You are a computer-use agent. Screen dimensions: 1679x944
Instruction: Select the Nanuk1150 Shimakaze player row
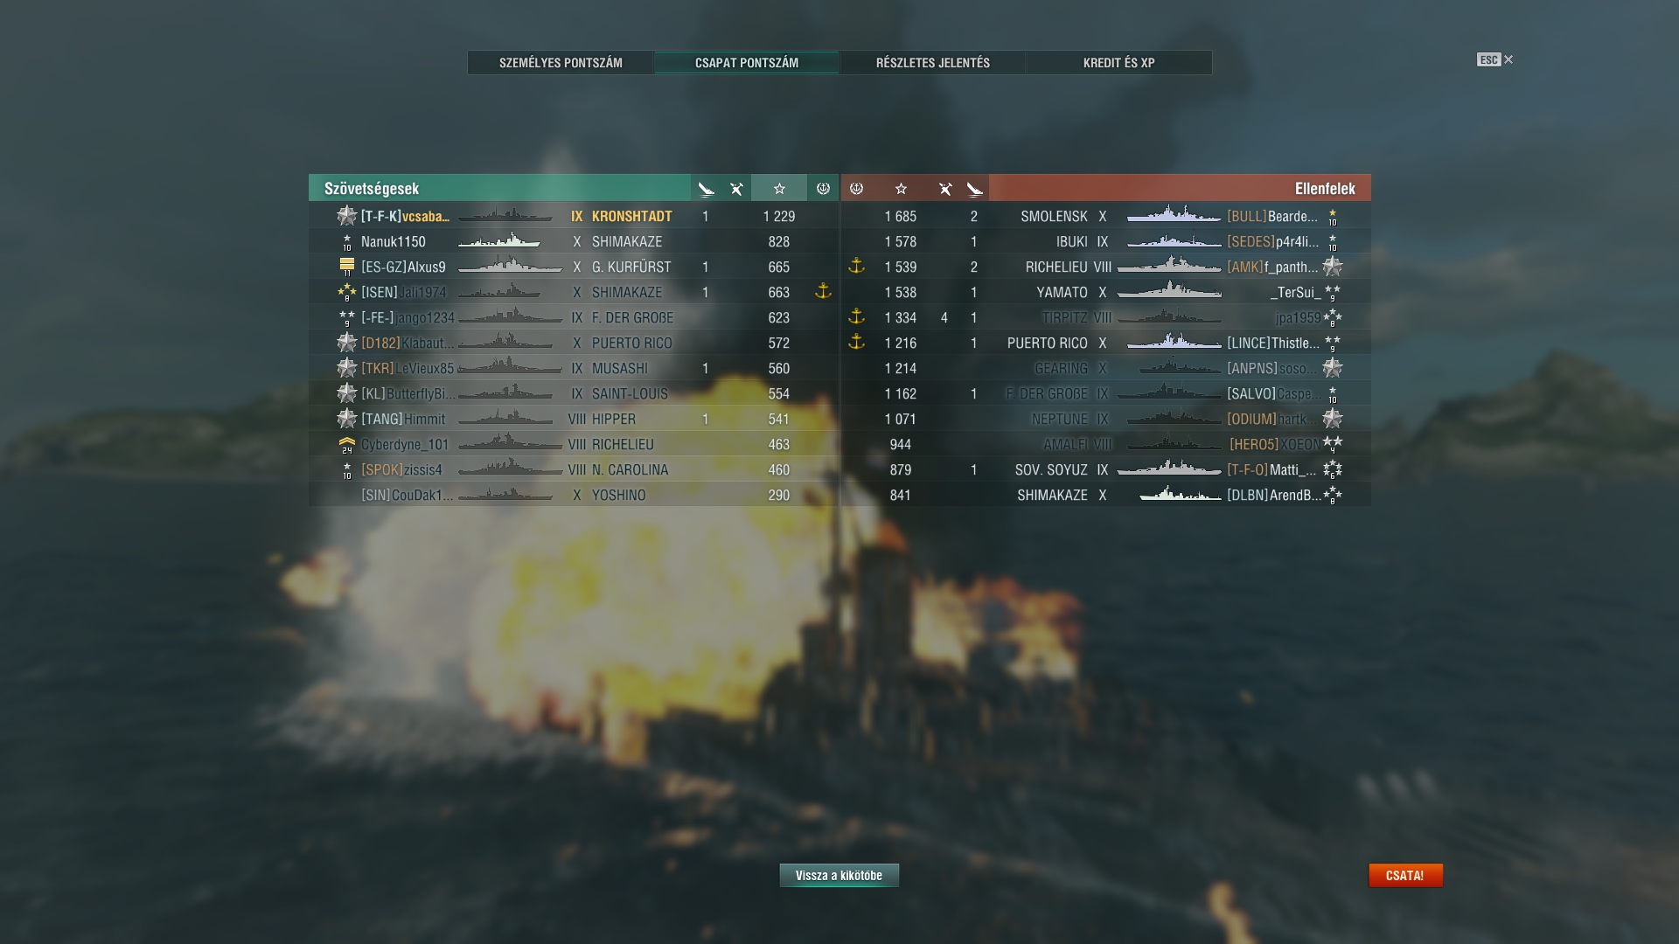click(x=574, y=241)
